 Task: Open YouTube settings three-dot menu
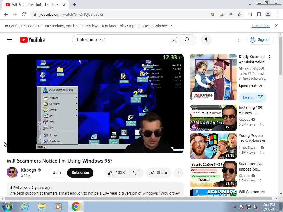coord(239,40)
